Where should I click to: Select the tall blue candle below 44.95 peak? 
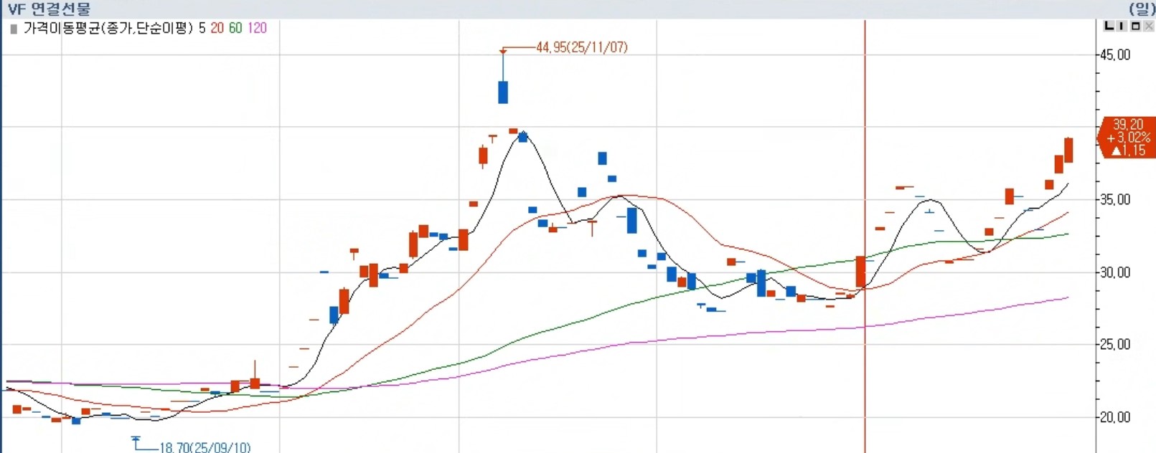(x=503, y=92)
